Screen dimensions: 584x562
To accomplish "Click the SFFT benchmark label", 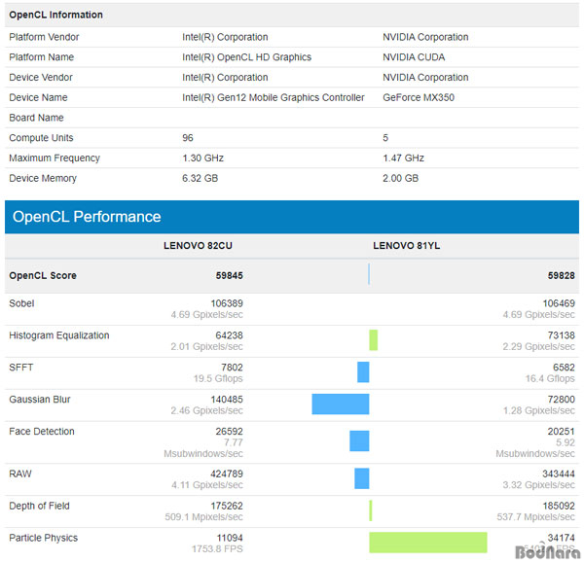I will (20, 368).
